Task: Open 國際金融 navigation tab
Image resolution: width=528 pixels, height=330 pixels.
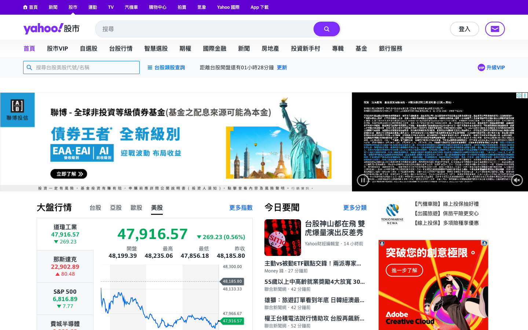Action: tap(215, 48)
